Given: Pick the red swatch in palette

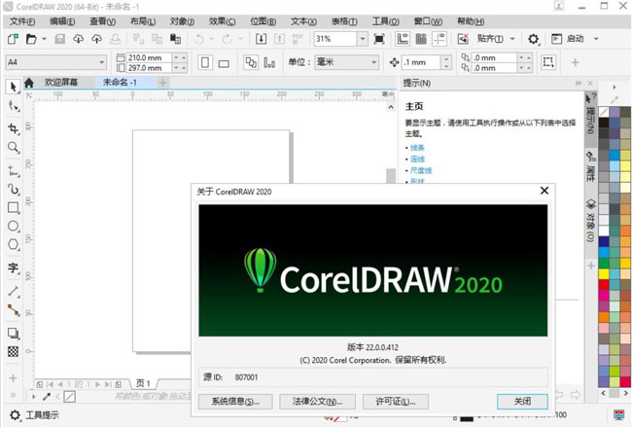Looking at the screenshot, I should pos(604,284).
